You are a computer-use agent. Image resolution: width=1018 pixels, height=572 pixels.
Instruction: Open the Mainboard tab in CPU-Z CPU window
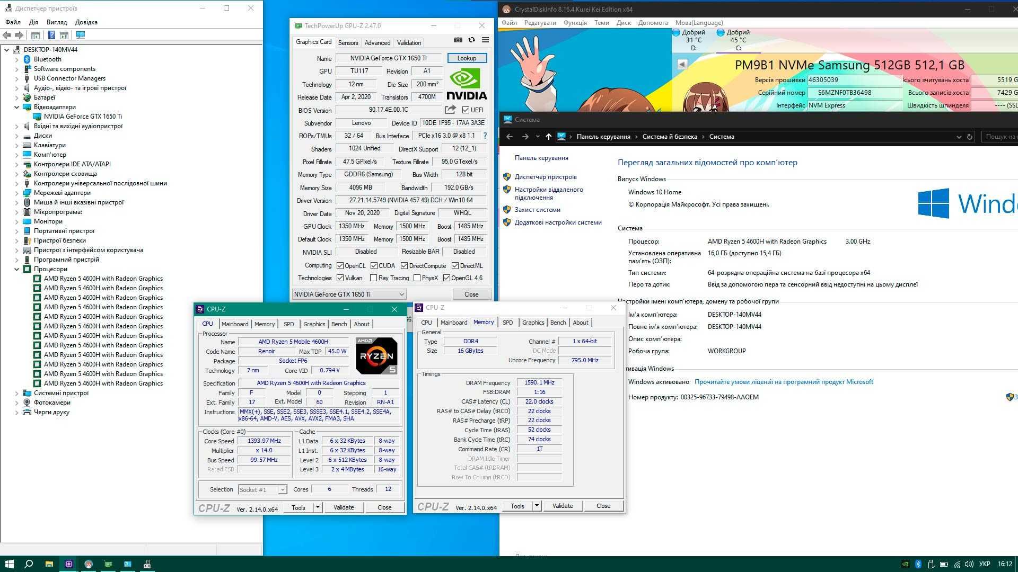click(x=235, y=324)
